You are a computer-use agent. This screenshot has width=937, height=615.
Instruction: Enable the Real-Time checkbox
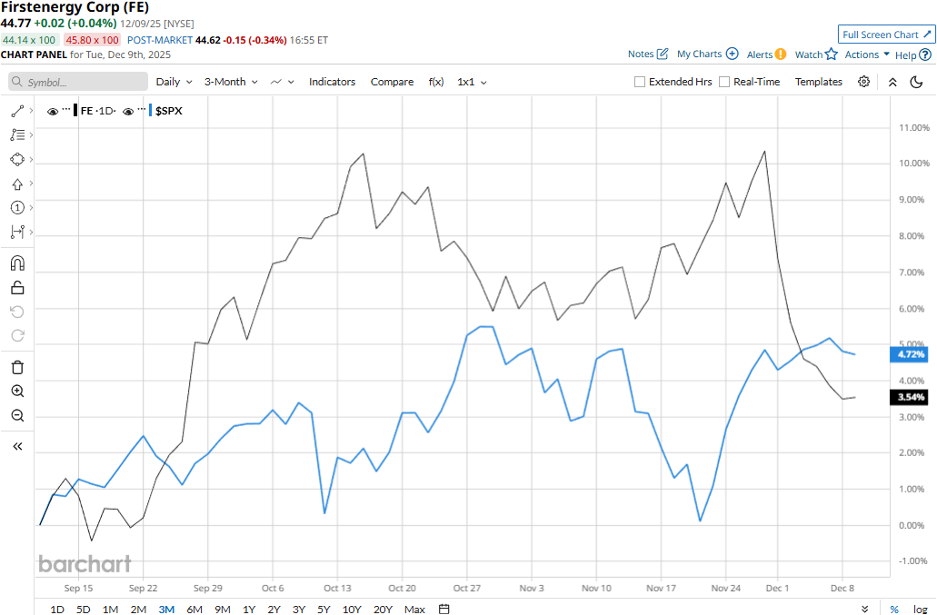[x=724, y=82]
